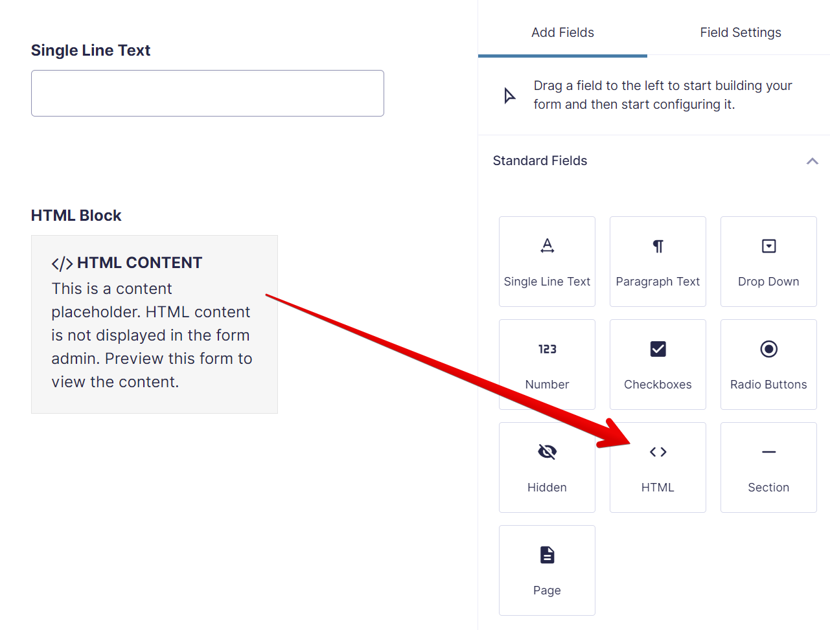The image size is (830, 630).
Task: Click the Paragraph Text pilcrow icon
Action: 658,246
